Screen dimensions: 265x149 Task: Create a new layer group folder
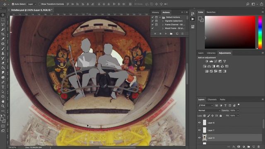tap(248, 147)
